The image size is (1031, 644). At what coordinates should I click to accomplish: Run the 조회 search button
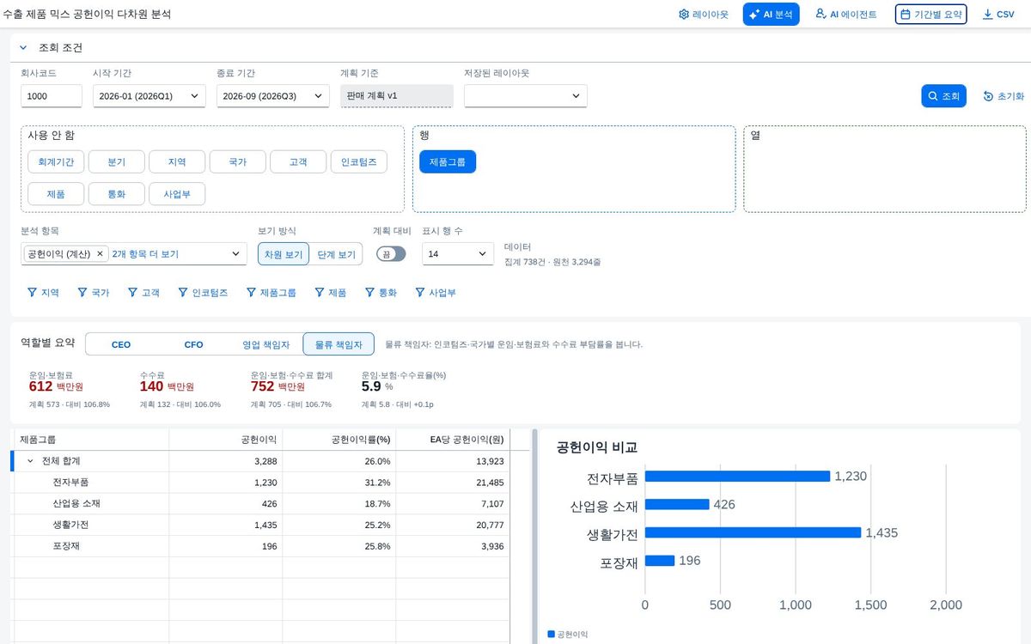pos(943,96)
